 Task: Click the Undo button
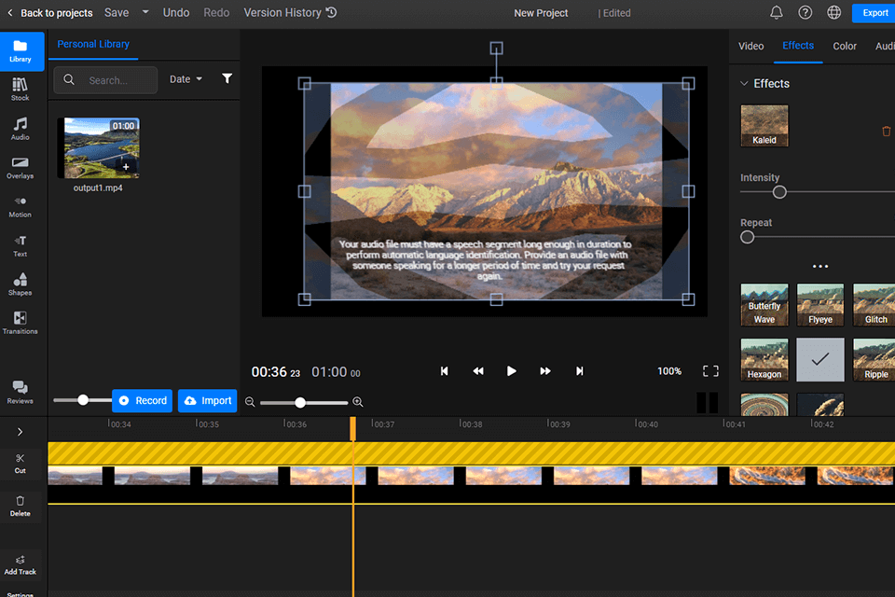tap(176, 12)
